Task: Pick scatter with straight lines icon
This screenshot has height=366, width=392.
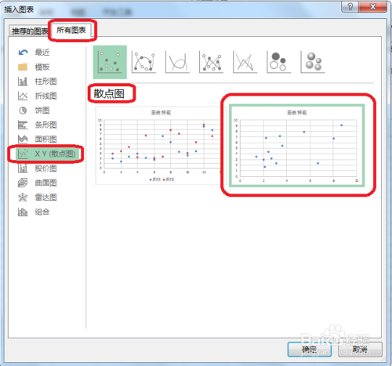Action: 245,62
